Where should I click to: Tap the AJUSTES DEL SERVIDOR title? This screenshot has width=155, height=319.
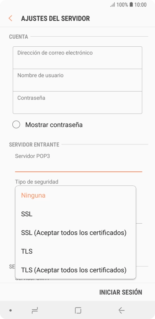click(x=56, y=18)
